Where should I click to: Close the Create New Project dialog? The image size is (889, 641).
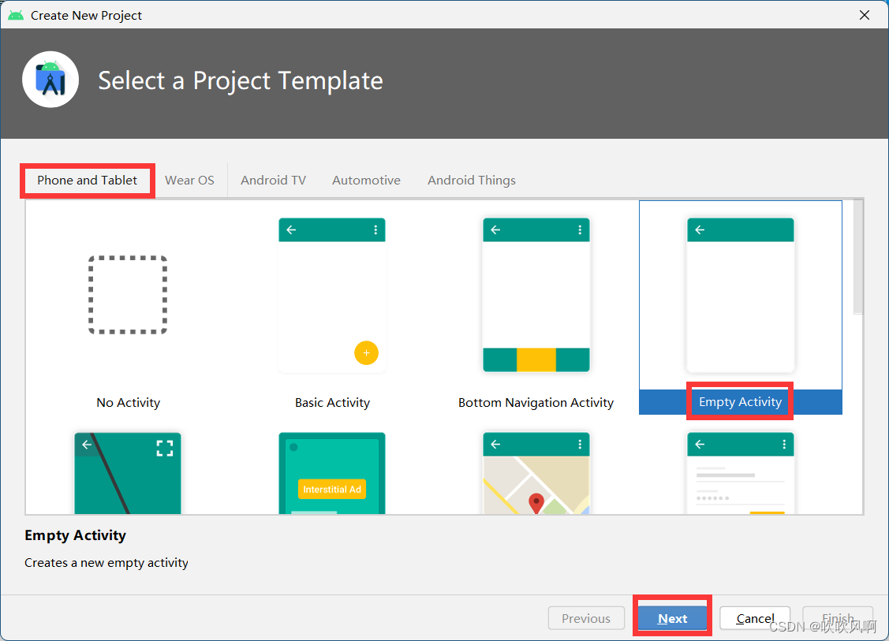click(864, 15)
